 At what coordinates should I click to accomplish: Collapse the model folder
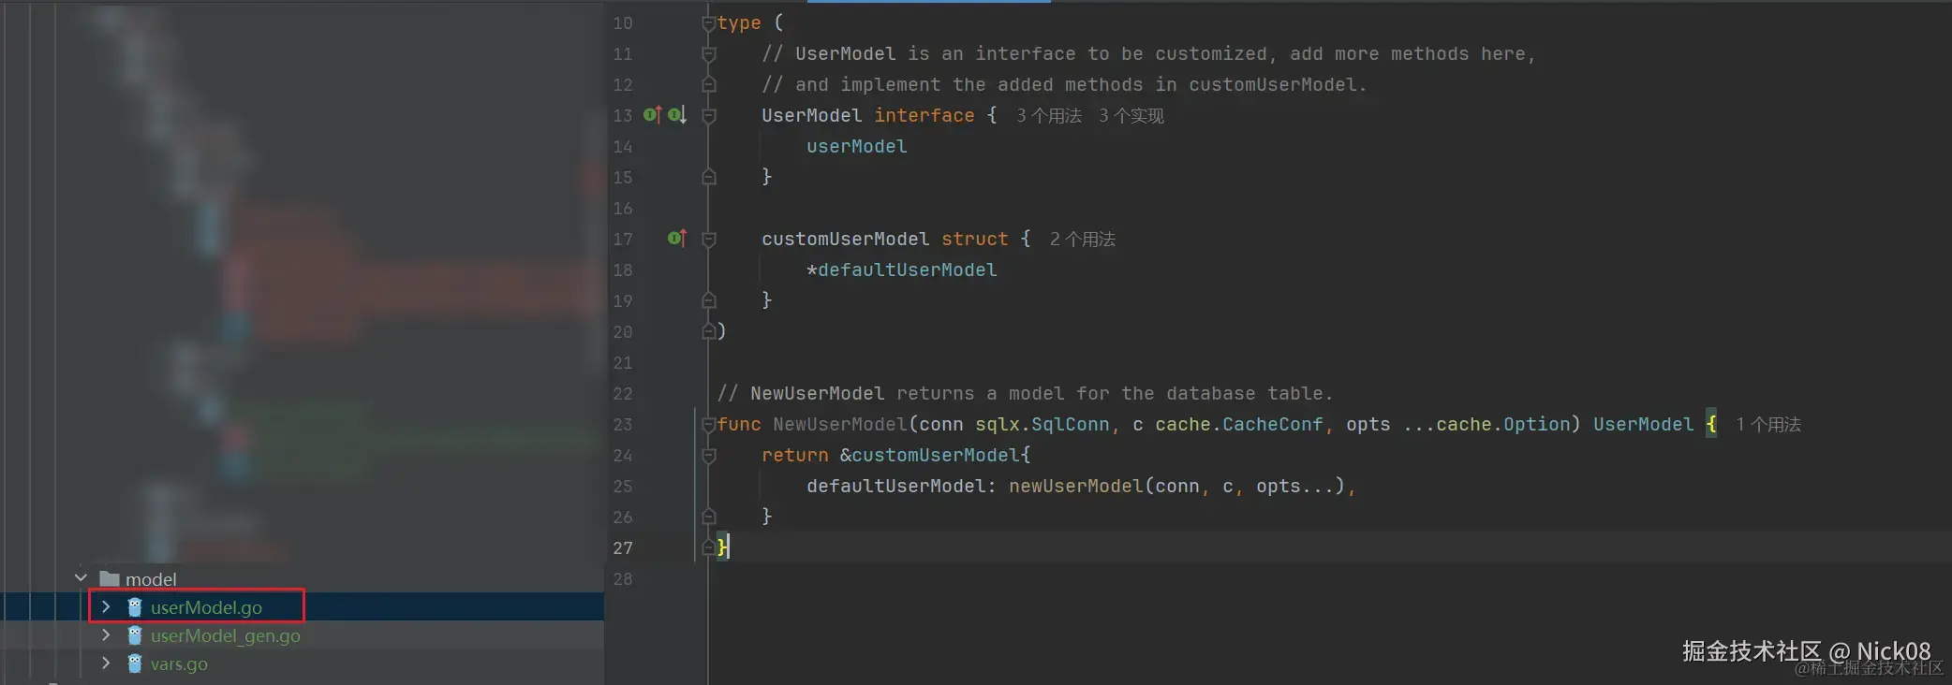click(x=81, y=578)
